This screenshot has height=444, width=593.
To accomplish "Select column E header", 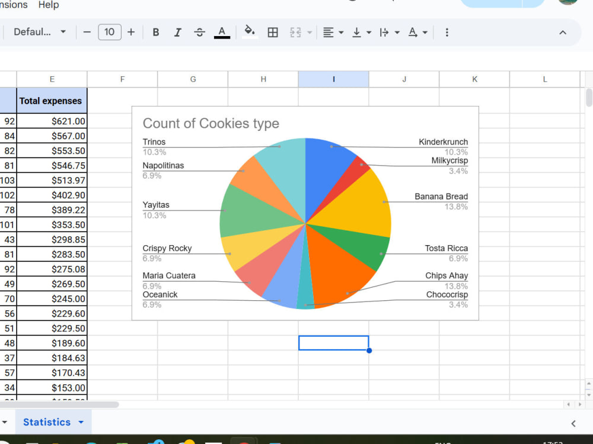I will (x=52, y=79).
